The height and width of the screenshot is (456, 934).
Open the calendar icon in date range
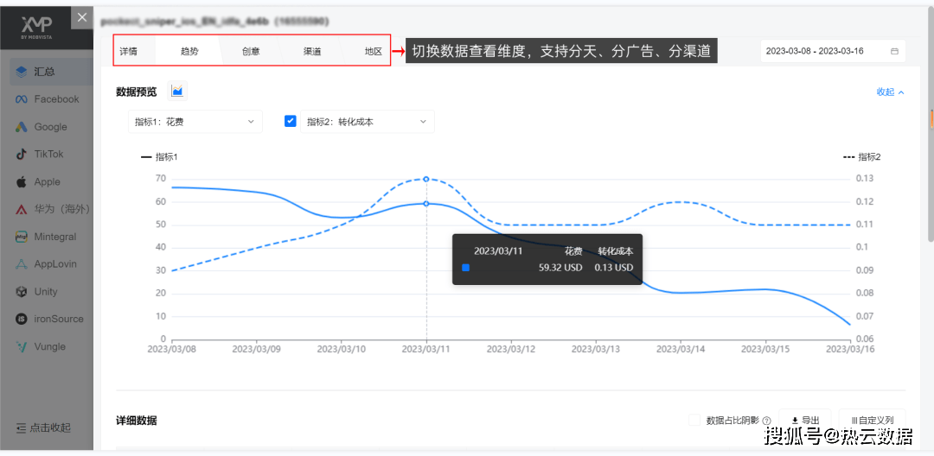click(894, 51)
